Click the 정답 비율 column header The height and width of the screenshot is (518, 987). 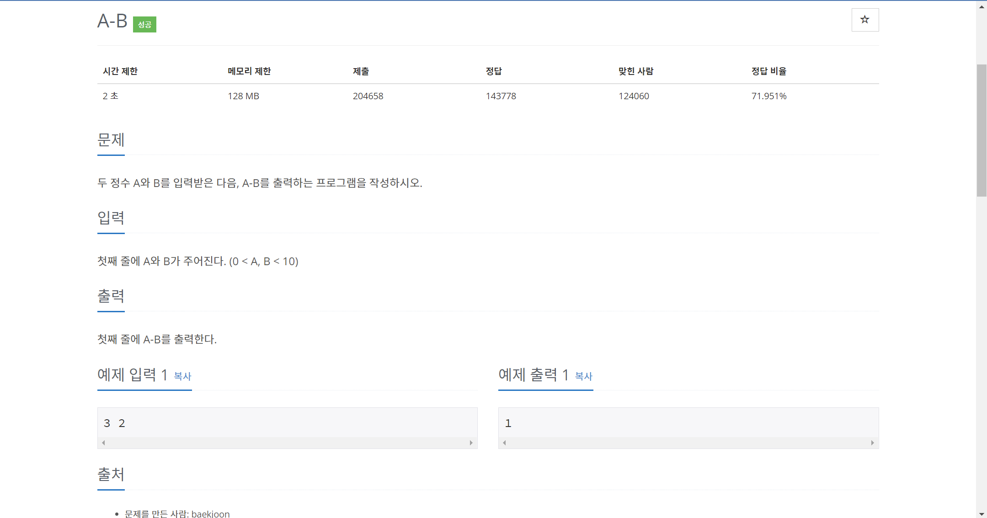point(768,71)
